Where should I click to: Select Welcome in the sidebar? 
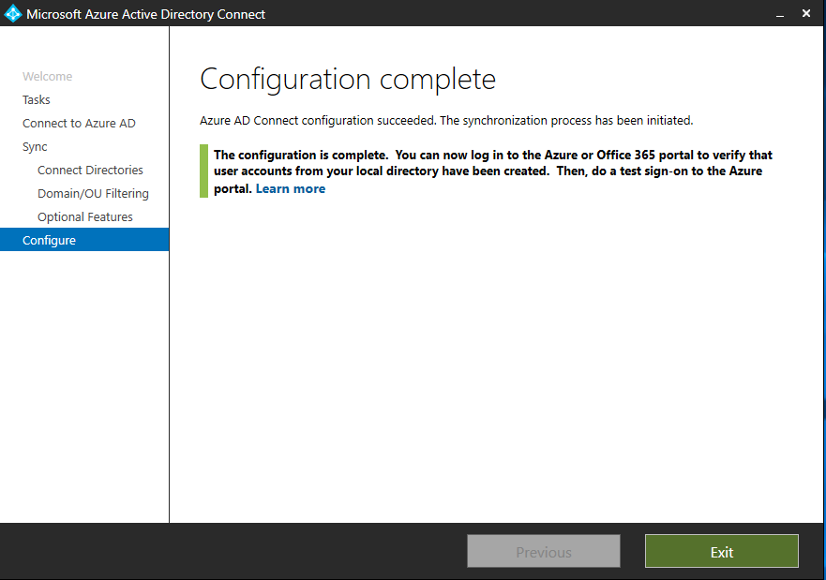(x=48, y=76)
